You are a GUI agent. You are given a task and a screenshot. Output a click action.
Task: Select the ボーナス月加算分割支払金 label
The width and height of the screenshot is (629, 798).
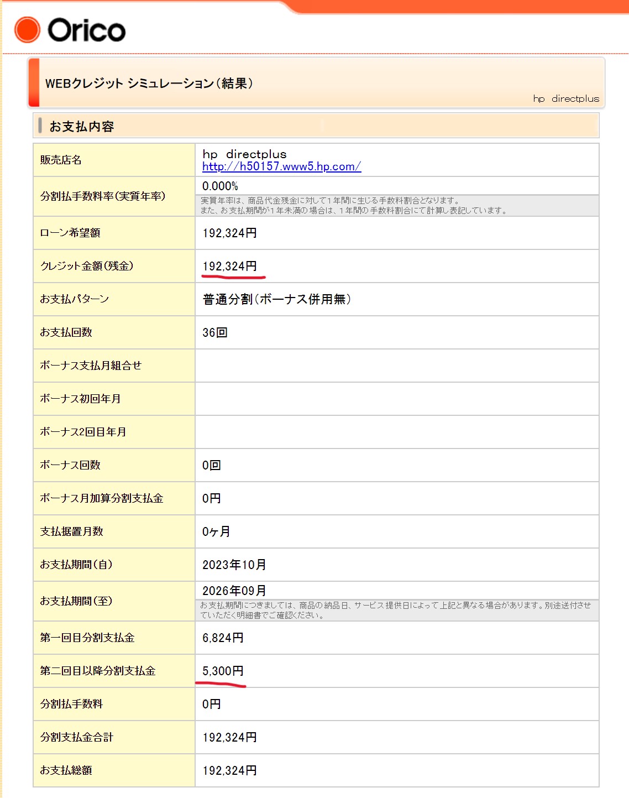(x=102, y=498)
